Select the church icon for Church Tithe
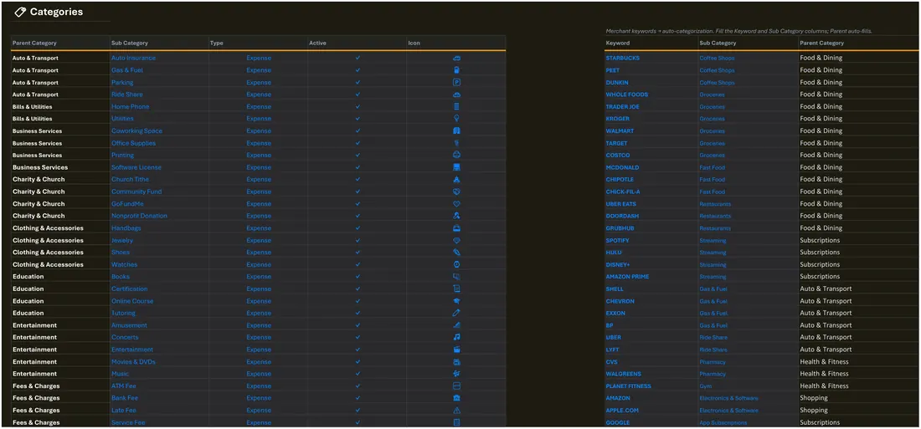The height and width of the screenshot is (429, 921). (x=456, y=180)
